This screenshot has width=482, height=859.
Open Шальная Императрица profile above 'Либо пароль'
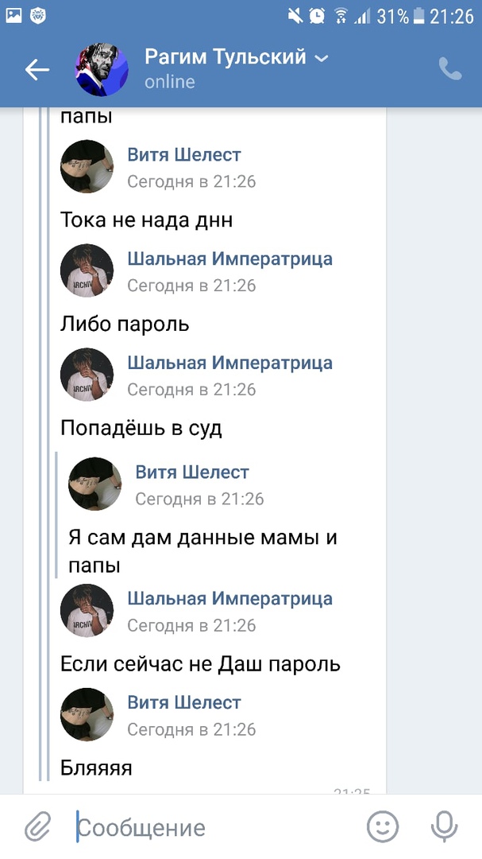(x=87, y=270)
